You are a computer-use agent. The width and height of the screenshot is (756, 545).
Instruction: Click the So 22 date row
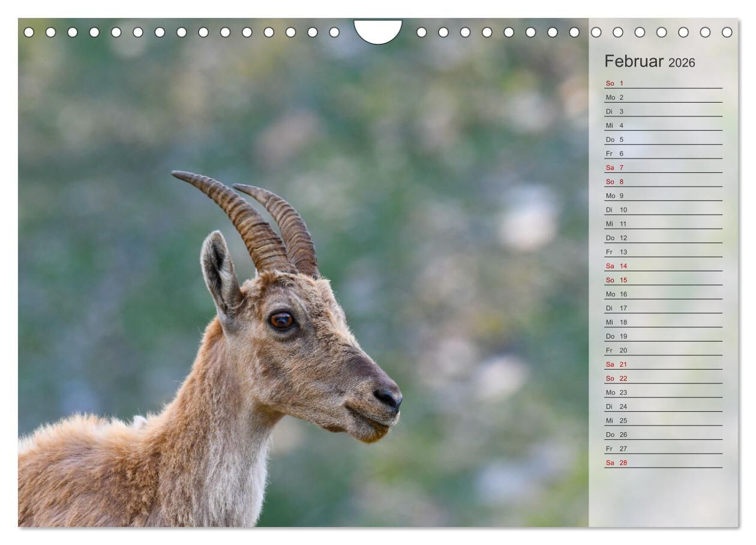coord(663,378)
